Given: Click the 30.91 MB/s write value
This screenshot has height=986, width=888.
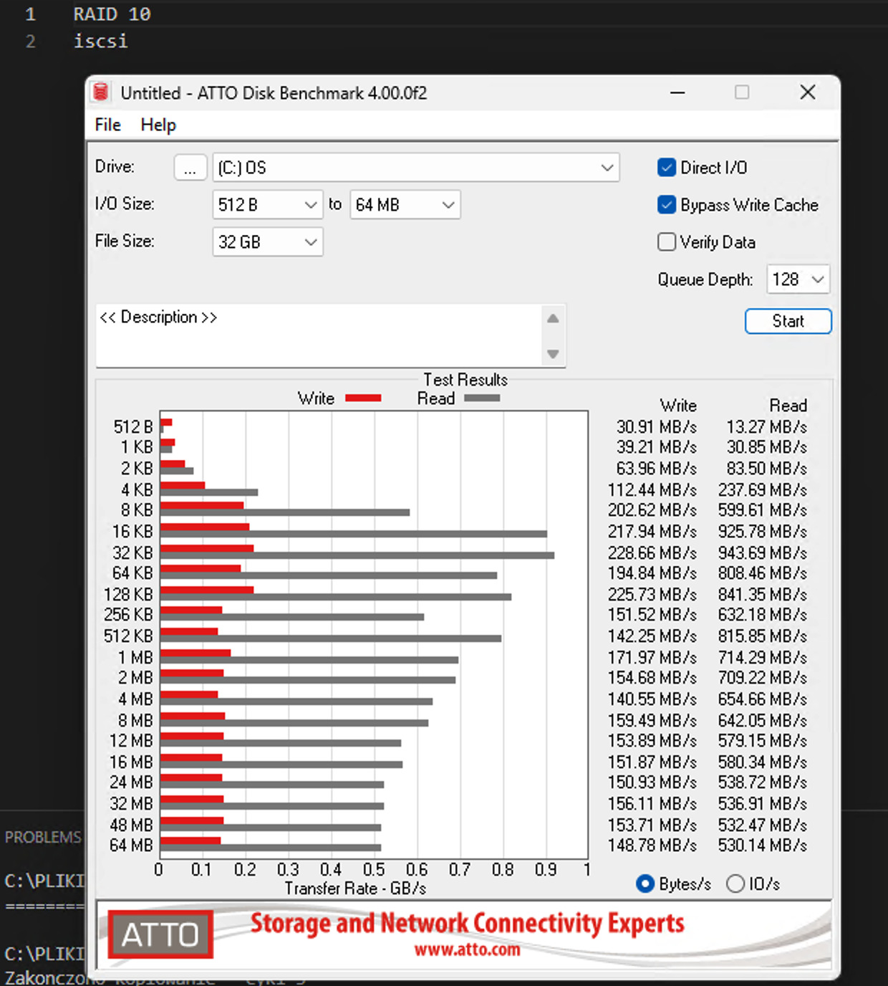Looking at the screenshot, I should tap(657, 427).
